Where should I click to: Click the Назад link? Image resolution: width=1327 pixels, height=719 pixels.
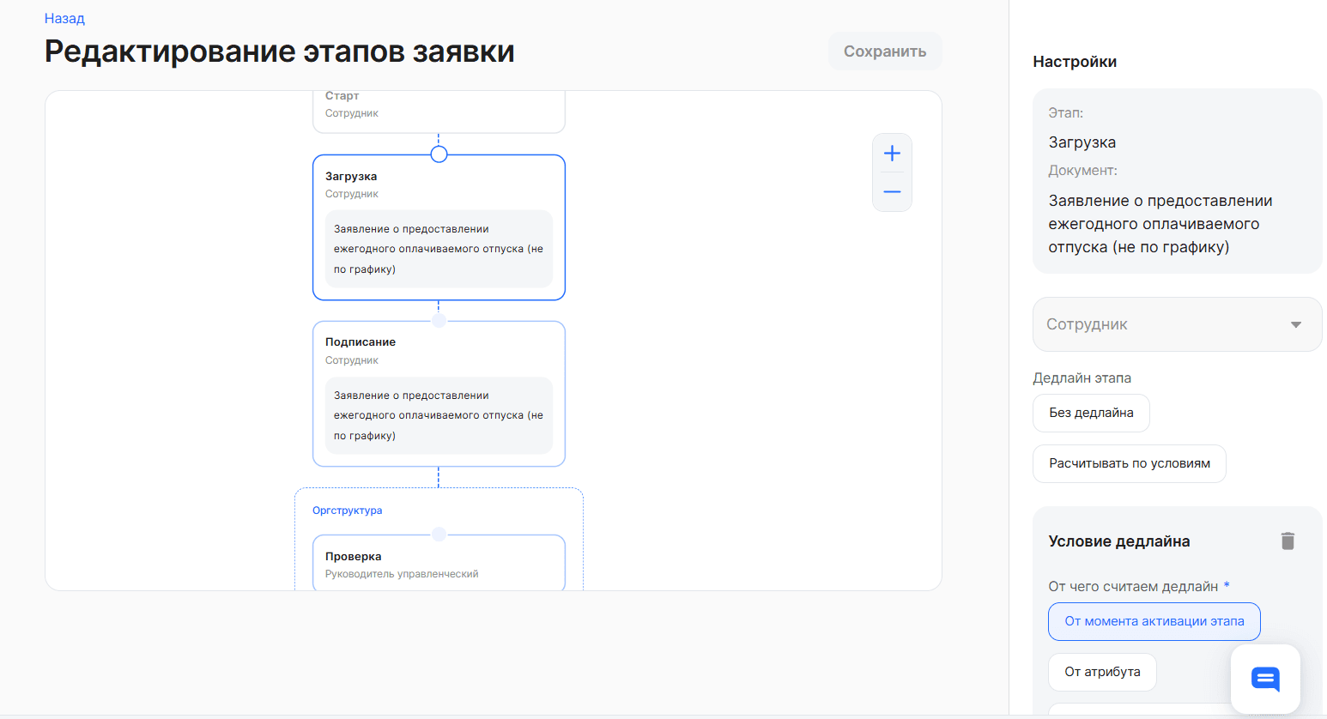[64, 18]
